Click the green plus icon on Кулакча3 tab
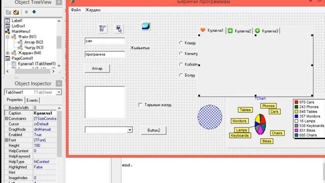This screenshot has width=325, height=183. pyautogui.click(x=257, y=30)
